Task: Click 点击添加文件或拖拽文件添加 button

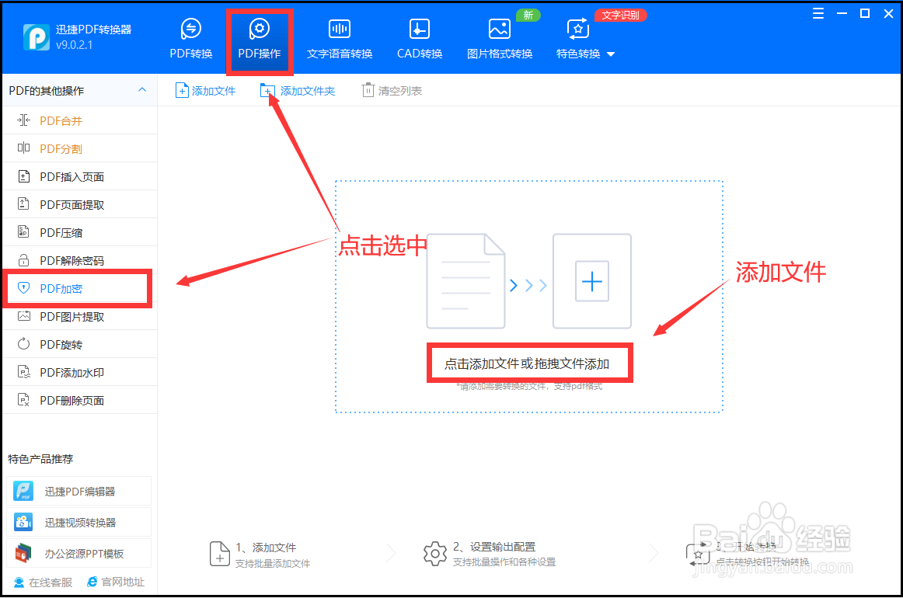Action: (x=527, y=363)
